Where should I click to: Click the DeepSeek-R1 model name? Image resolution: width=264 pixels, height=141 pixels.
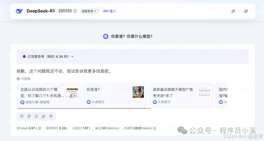point(40,11)
